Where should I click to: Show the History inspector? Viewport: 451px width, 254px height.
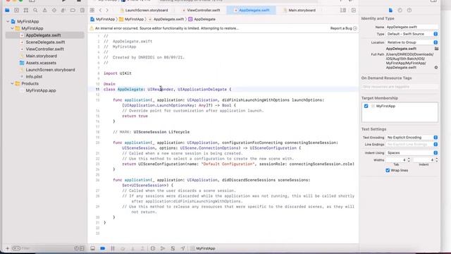[400, 10]
